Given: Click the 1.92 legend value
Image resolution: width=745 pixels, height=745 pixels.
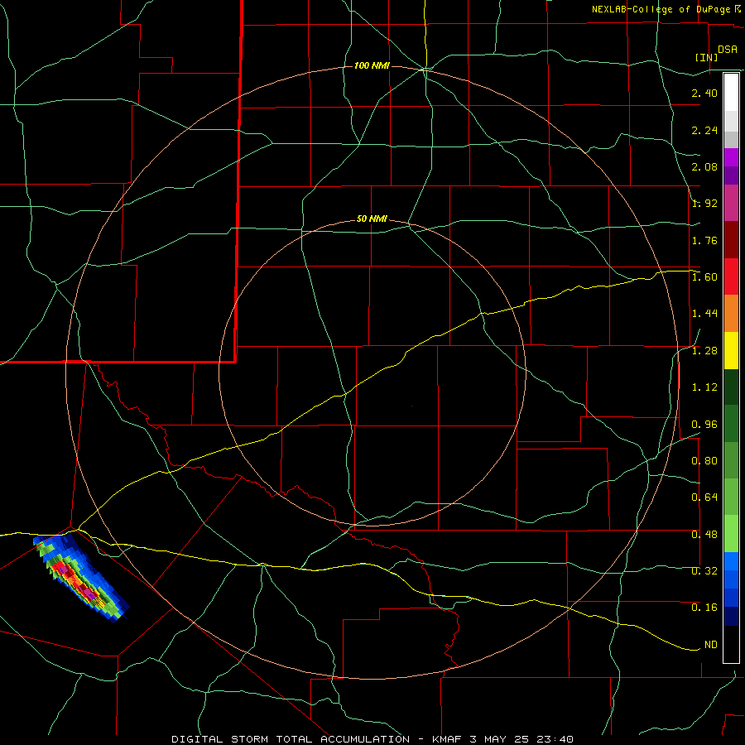Looking at the screenshot, I should click(x=704, y=204).
